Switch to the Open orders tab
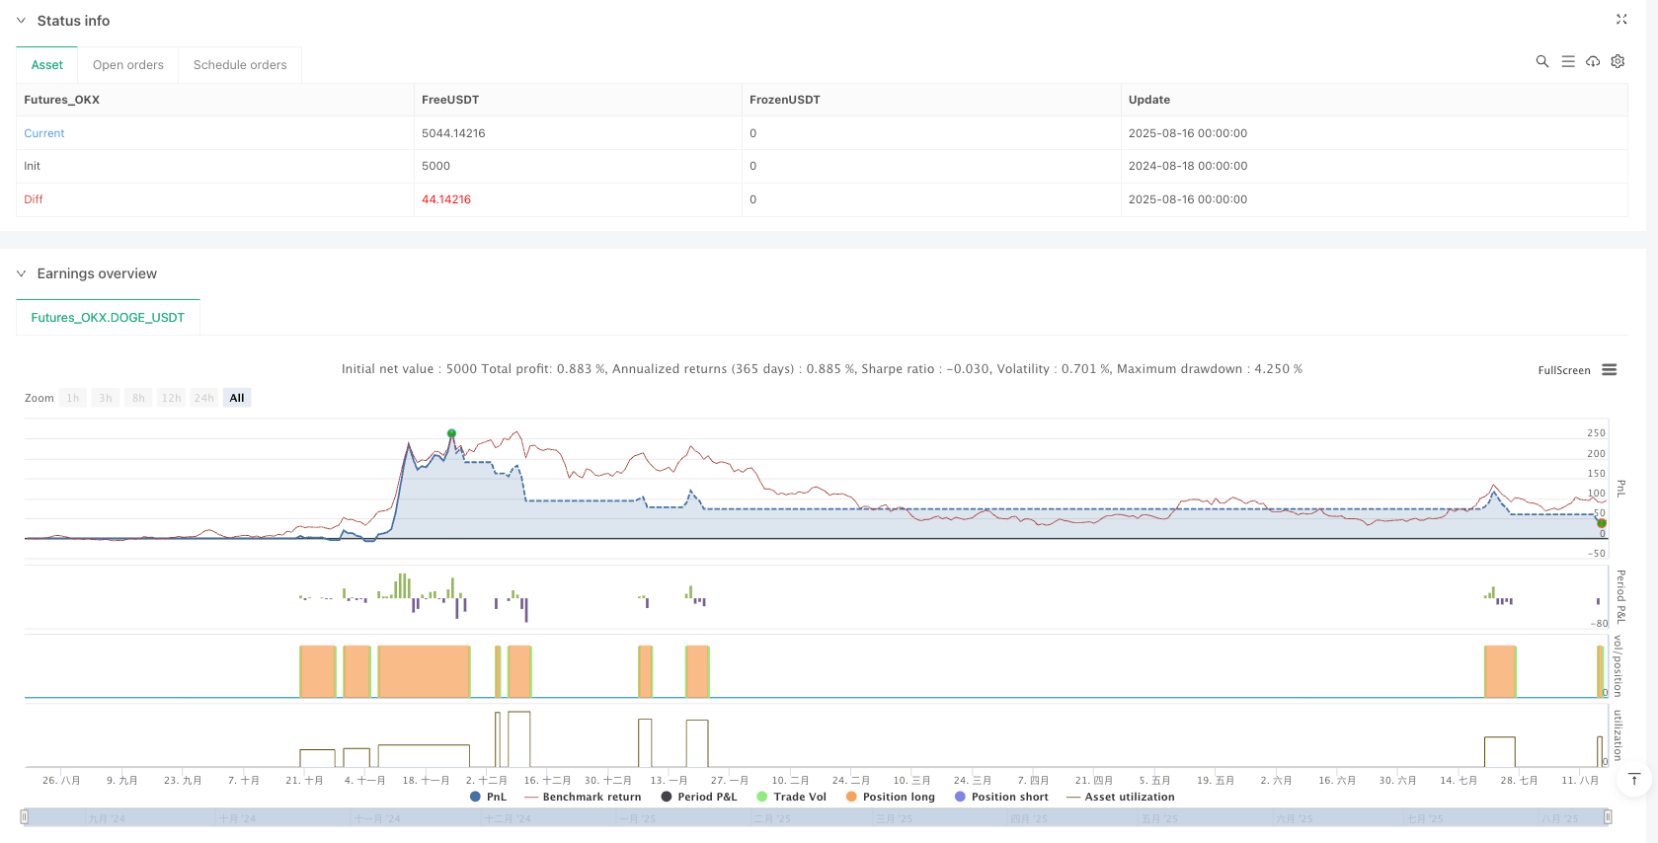Screen dimensions: 1658x843 (x=128, y=65)
